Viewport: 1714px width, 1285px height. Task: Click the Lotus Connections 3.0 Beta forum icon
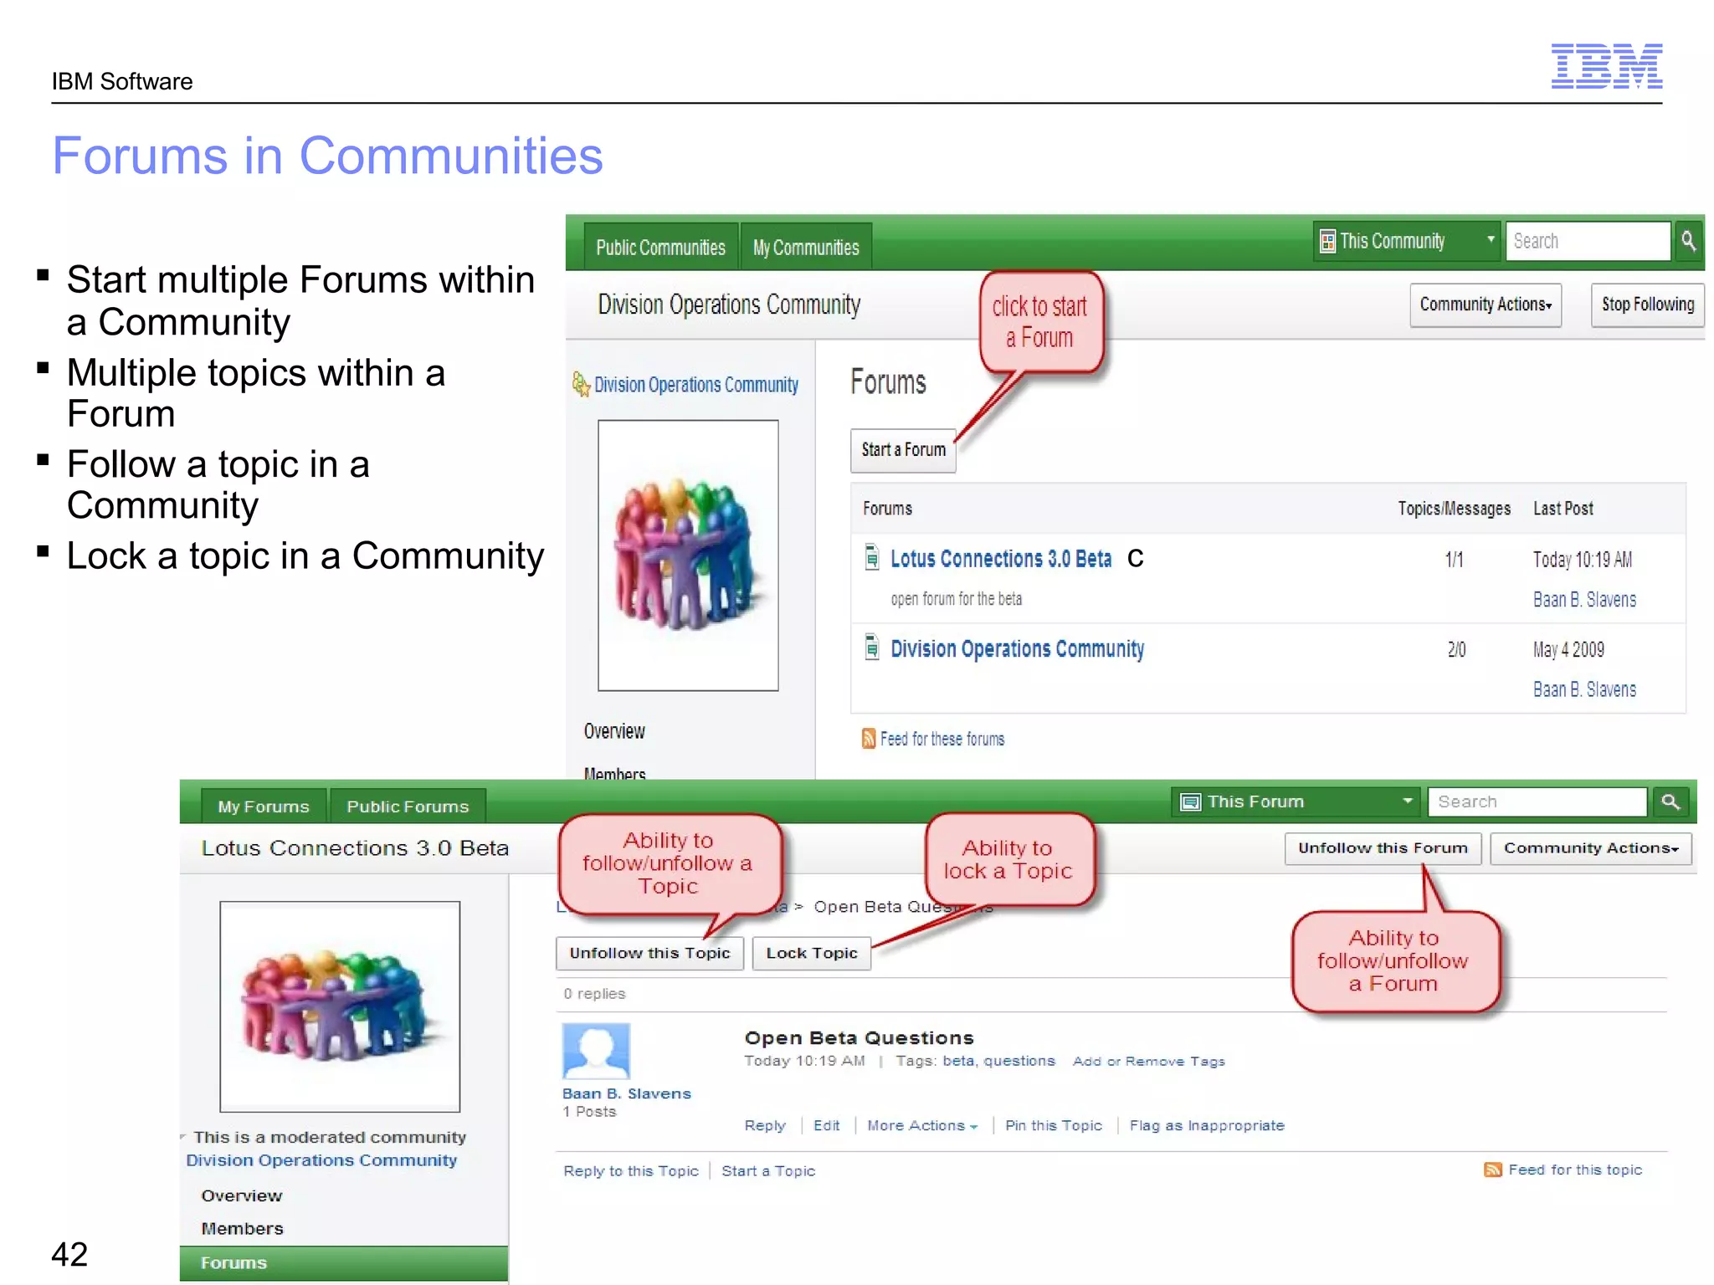(x=872, y=557)
